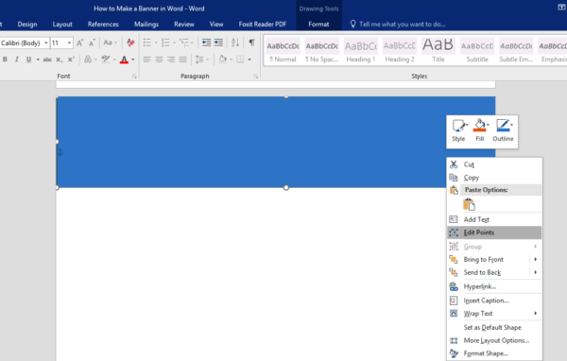Open shape Outline in mini toolbar
This screenshot has width=567, height=361.
click(503, 130)
